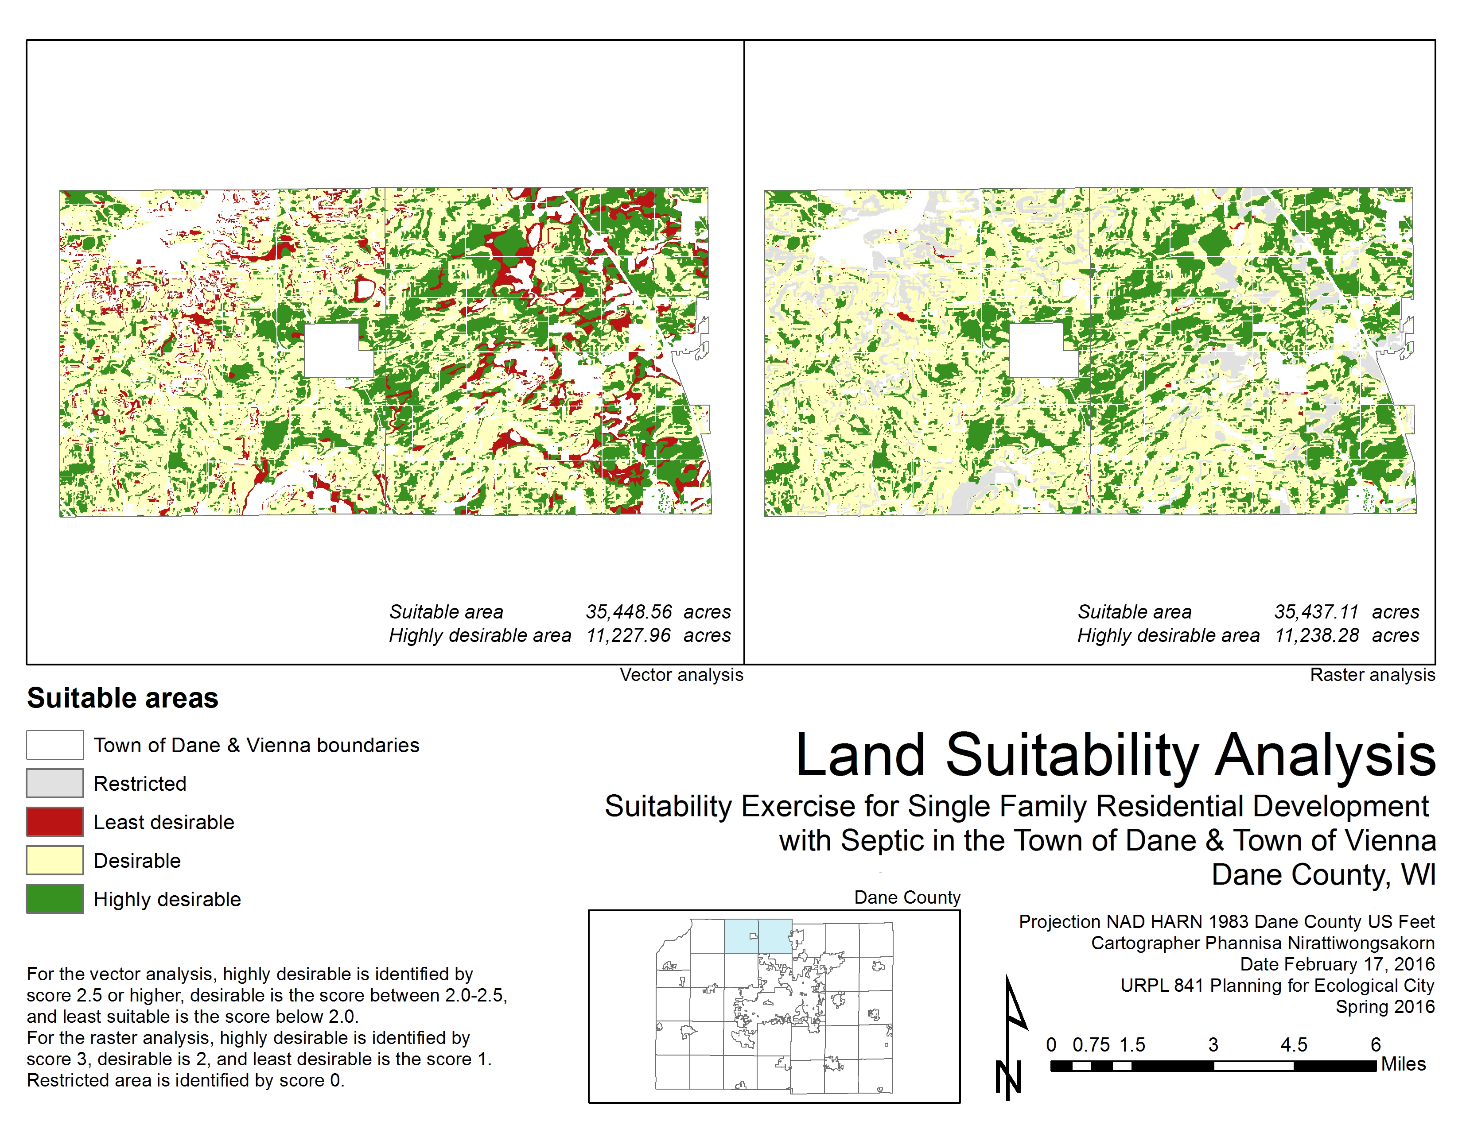
Task: Click the raster suitable area 35,437.11 value
Action: tap(1316, 611)
